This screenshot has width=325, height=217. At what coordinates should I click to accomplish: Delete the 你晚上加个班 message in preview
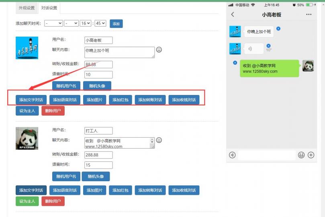tap(278, 29)
